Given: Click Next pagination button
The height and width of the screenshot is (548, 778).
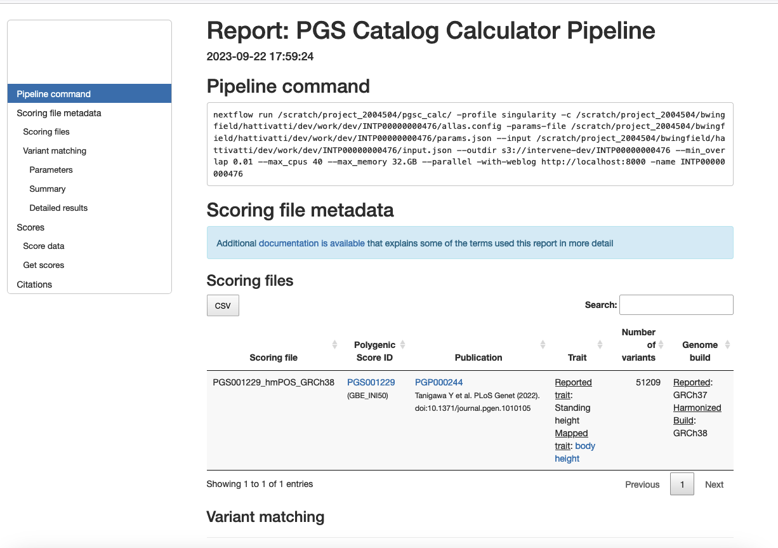Looking at the screenshot, I should 714,485.
